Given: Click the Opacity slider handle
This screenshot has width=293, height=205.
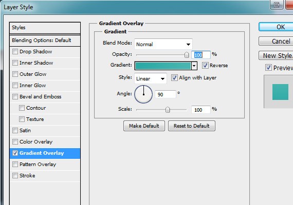Looking at the screenshot, I should coord(187,55).
